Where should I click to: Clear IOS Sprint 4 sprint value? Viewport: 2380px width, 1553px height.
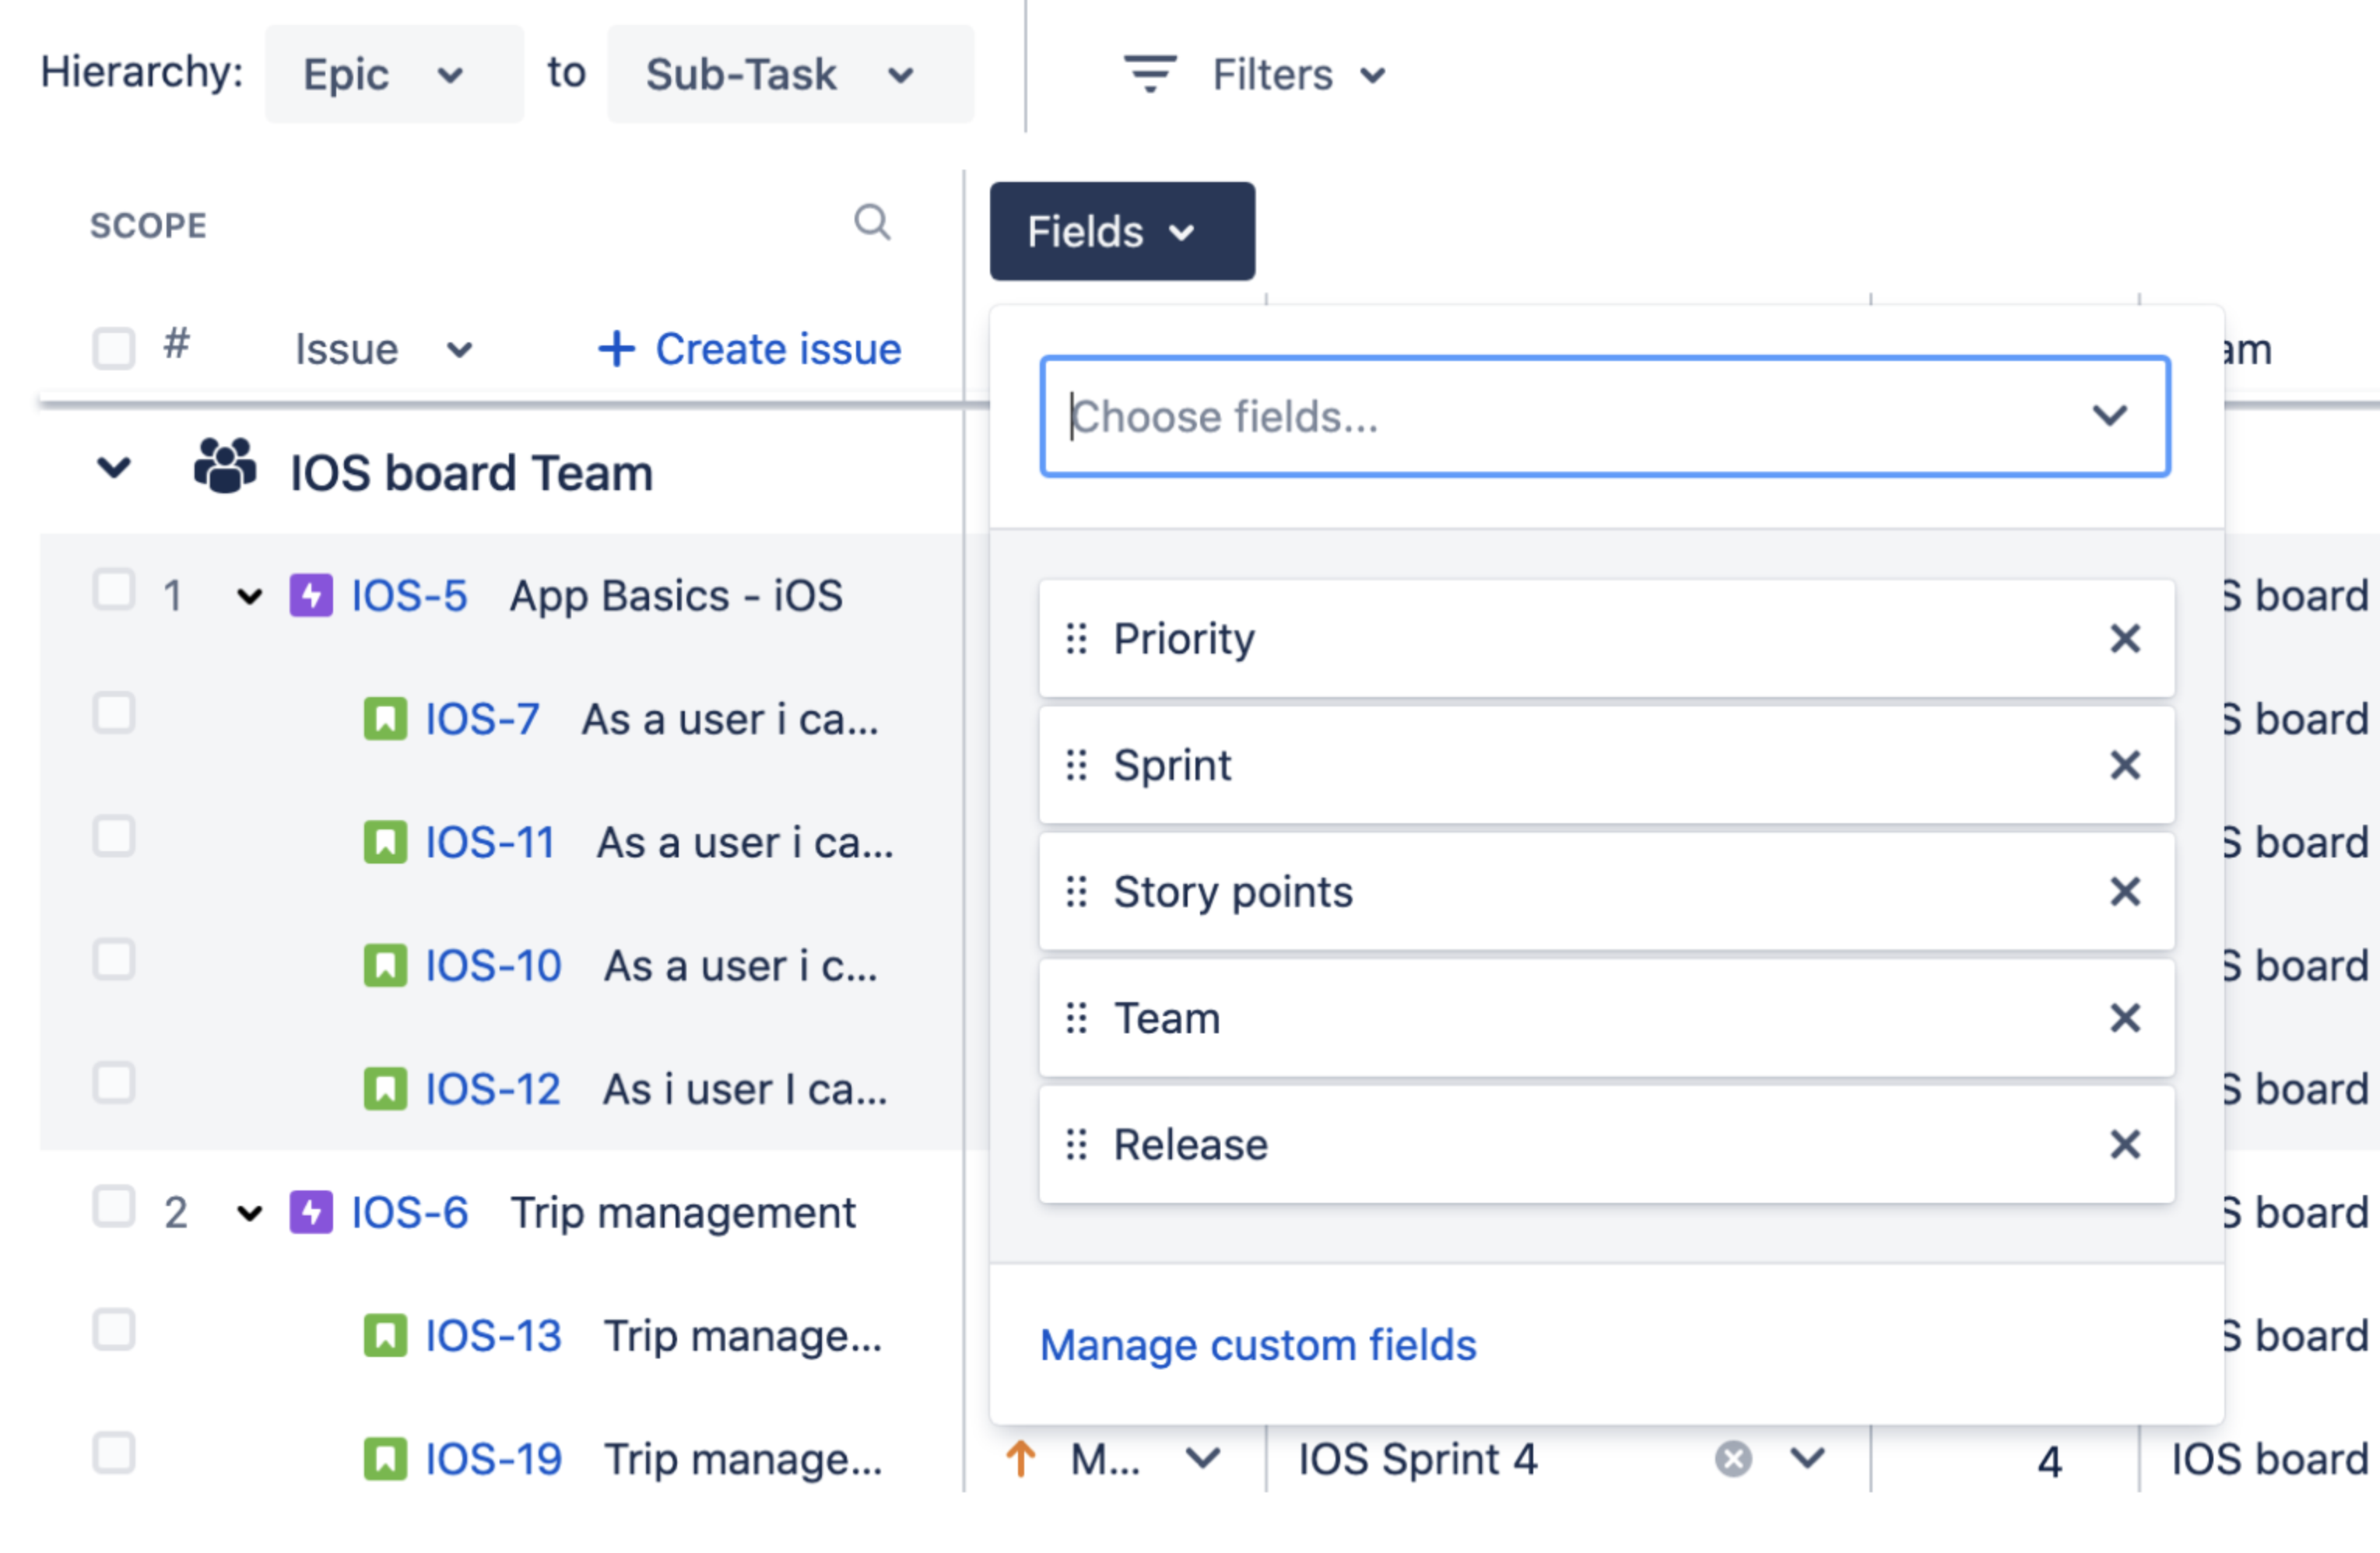[1733, 1459]
